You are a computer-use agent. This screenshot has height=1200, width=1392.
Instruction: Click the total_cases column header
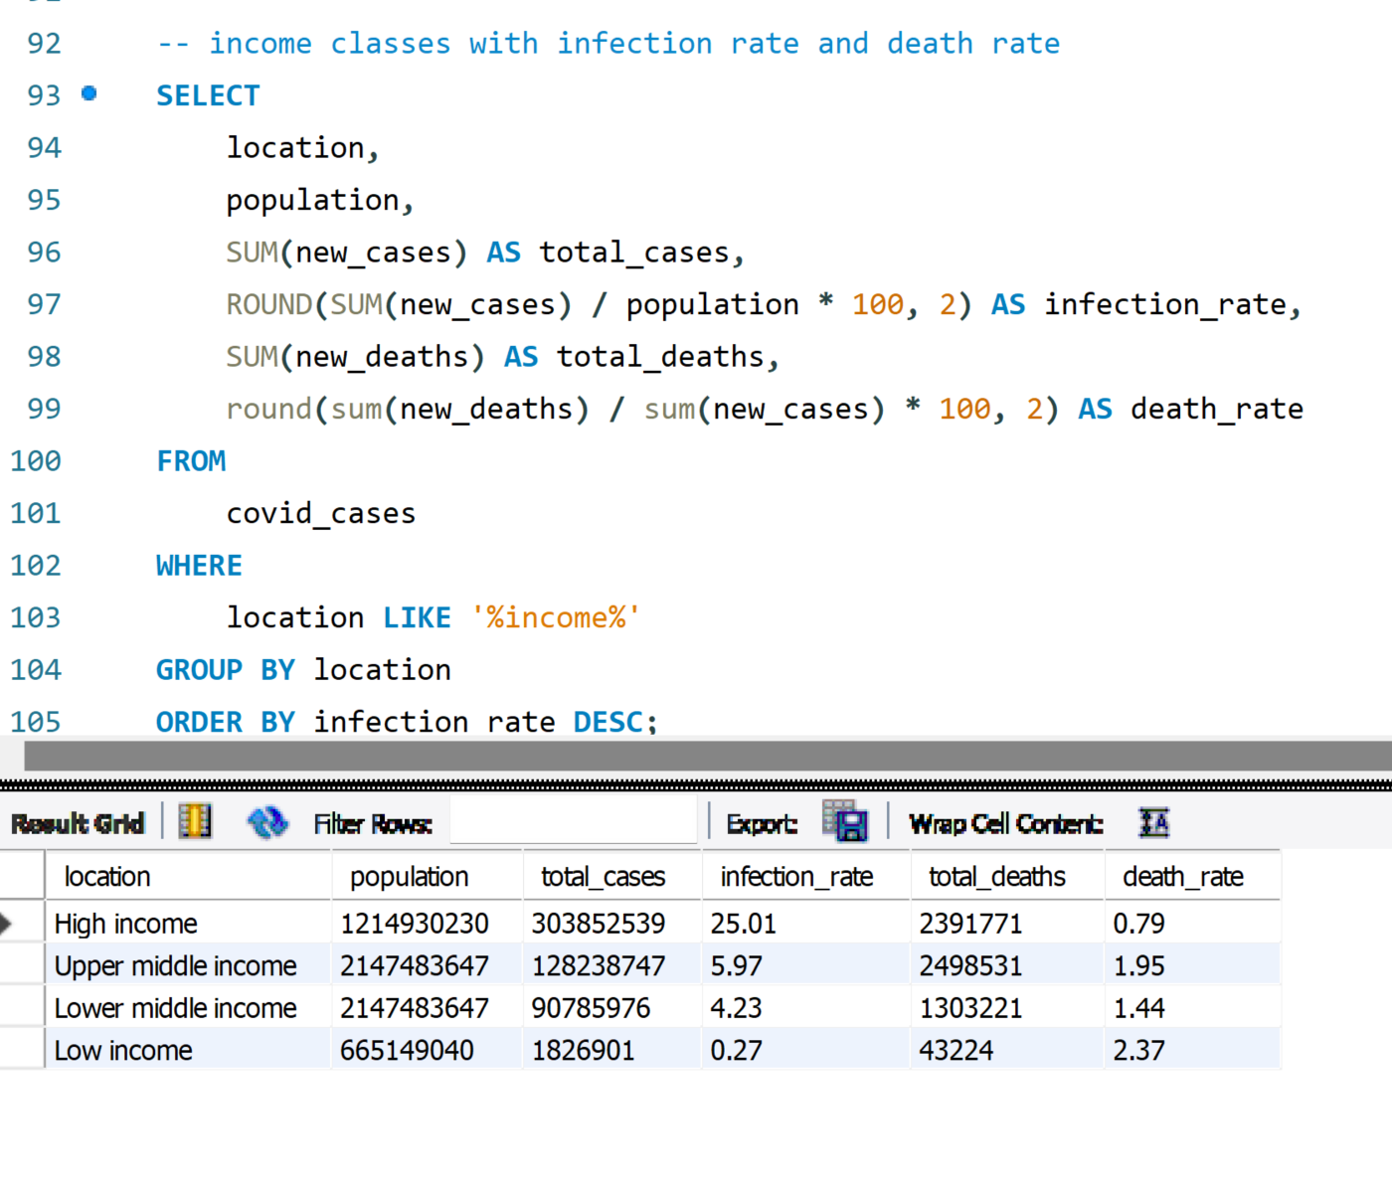click(x=603, y=876)
